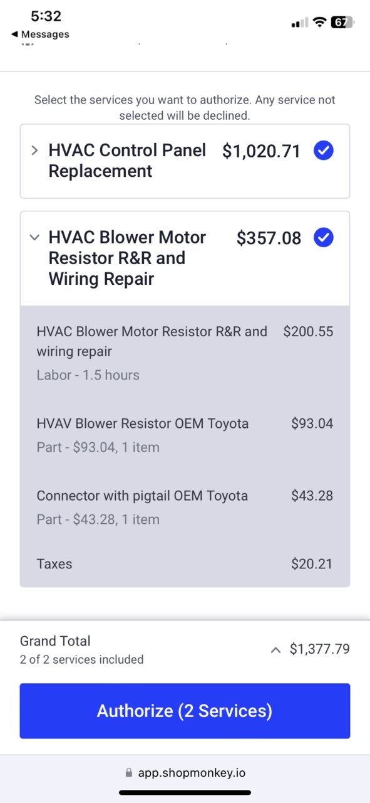Tap the Taxes $20.21 row

click(x=185, y=564)
